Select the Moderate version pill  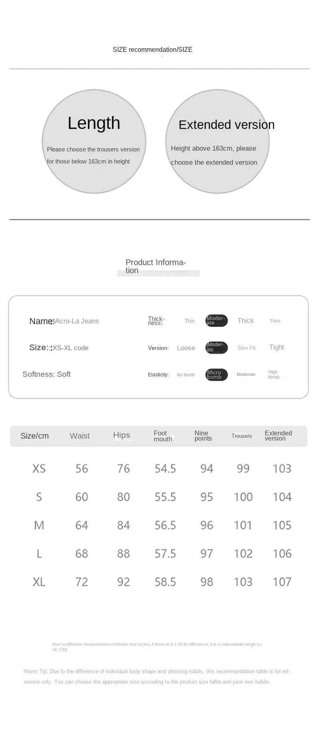coord(217,347)
